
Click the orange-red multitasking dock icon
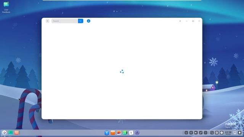[16, 133]
